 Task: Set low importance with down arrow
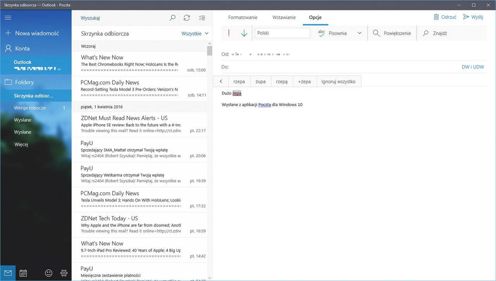244,33
